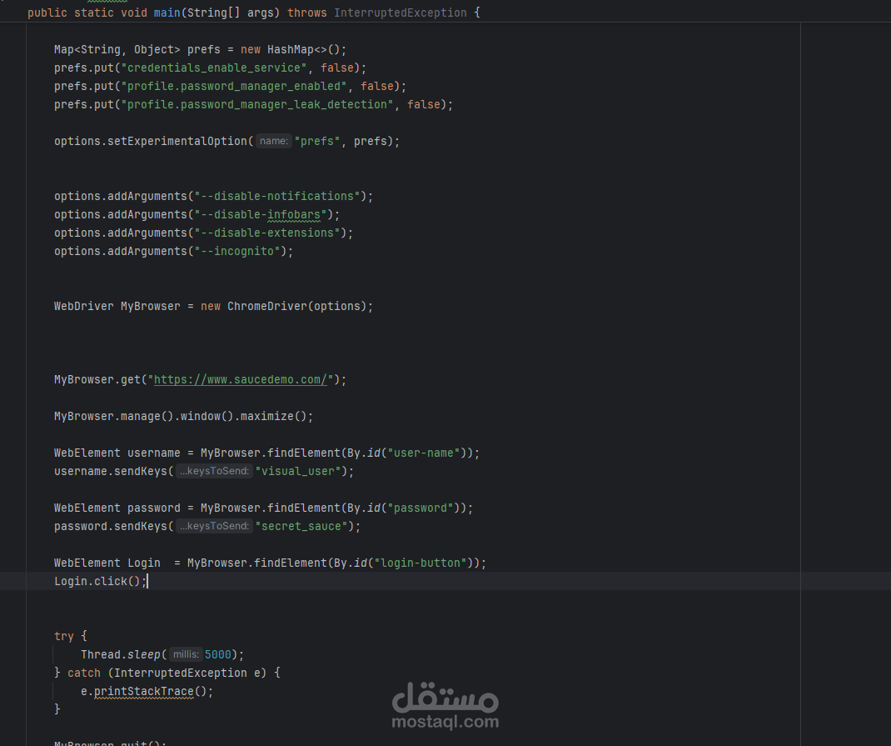Click the "login-button" id string
The image size is (891, 746).
point(420,563)
